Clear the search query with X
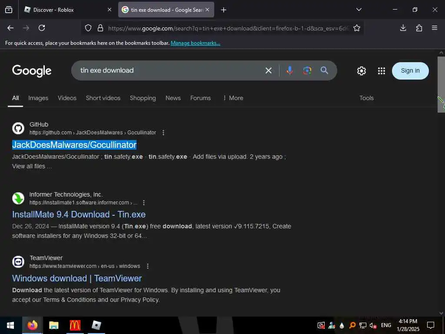 pos(269,70)
